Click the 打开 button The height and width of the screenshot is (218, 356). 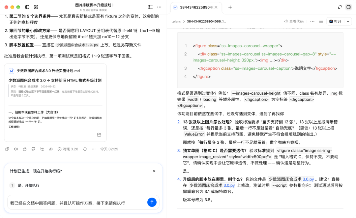coord(335,21)
